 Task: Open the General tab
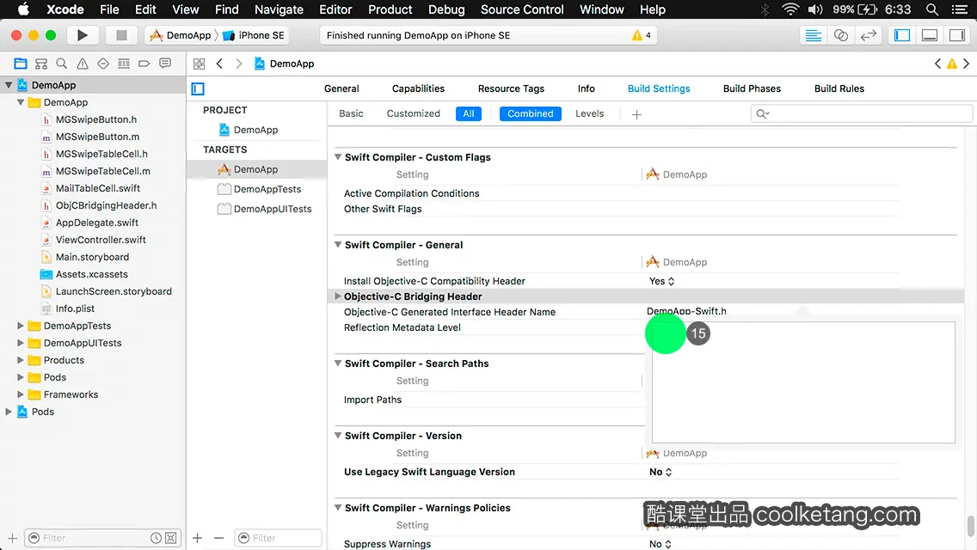341,89
